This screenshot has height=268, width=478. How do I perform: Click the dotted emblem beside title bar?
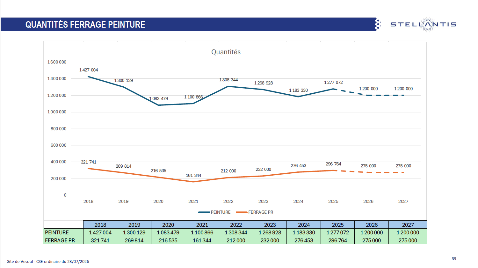(378, 24)
